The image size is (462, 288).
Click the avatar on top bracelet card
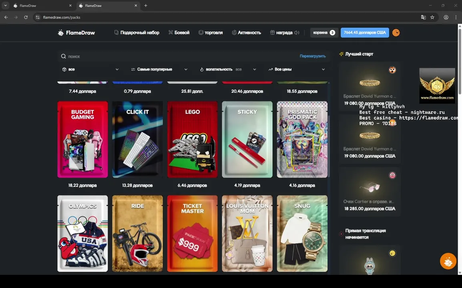(x=392, y=70)
